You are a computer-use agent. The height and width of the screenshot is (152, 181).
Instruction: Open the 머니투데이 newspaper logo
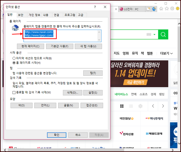coord(154,118)
